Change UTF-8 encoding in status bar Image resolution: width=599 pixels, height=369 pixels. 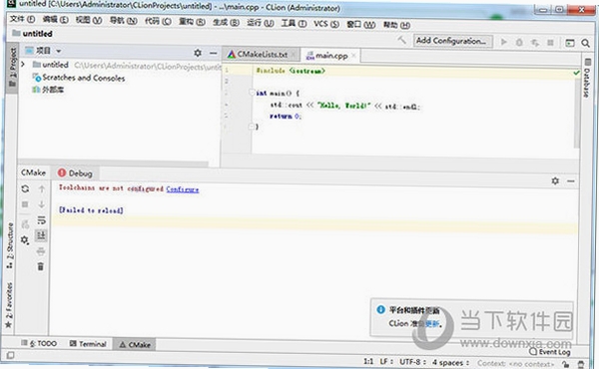(x=412, y=362)
